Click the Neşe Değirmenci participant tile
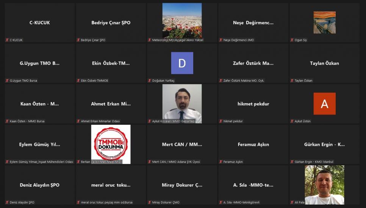 (x=253, y=23)
